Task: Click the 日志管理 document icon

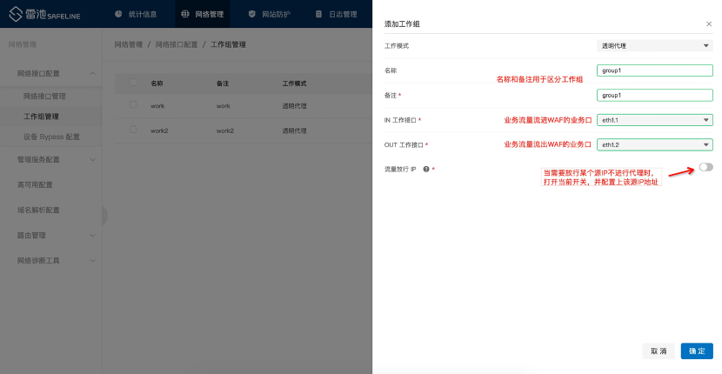Action: pos(319,14)
